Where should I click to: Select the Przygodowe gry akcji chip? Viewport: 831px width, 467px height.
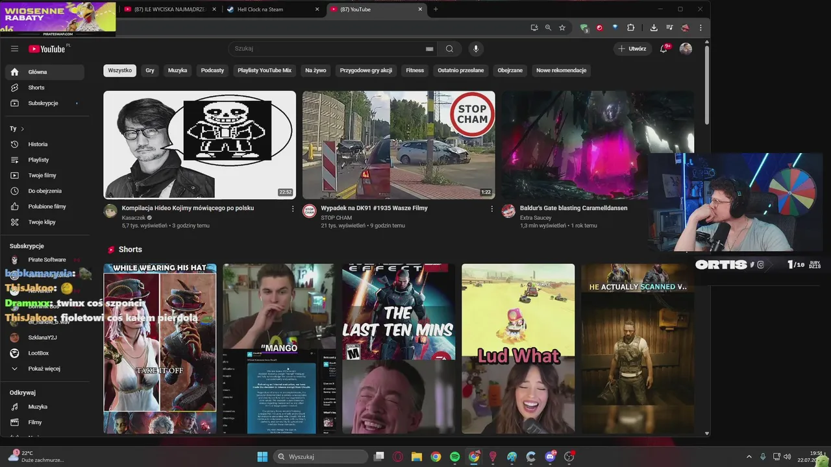tap(366, 70)
